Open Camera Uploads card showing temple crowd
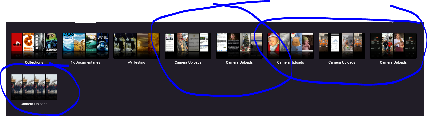 pyautogui.click(x=34, y=87)
